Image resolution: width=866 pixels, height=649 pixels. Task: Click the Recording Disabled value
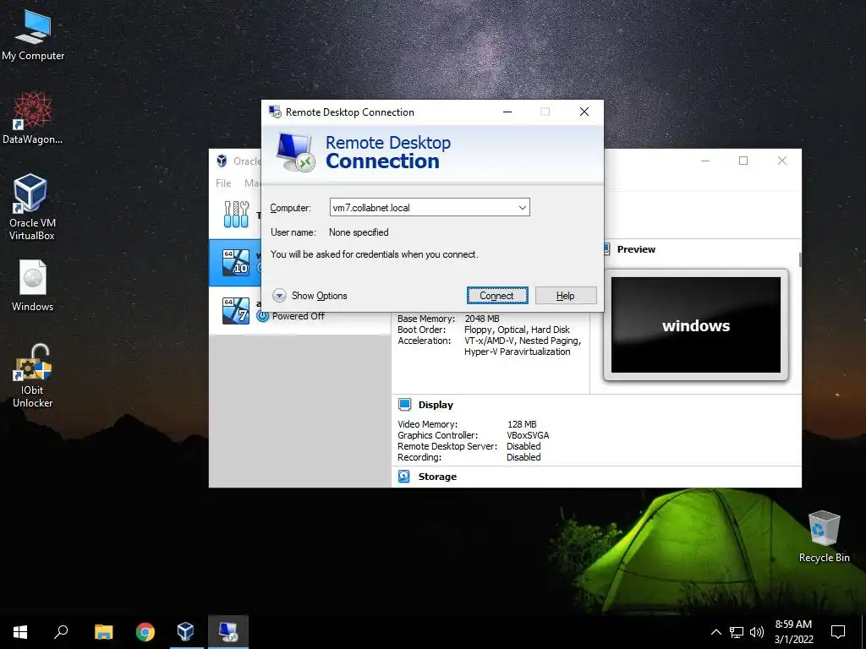pyautogui.click(x=523, y=457)
